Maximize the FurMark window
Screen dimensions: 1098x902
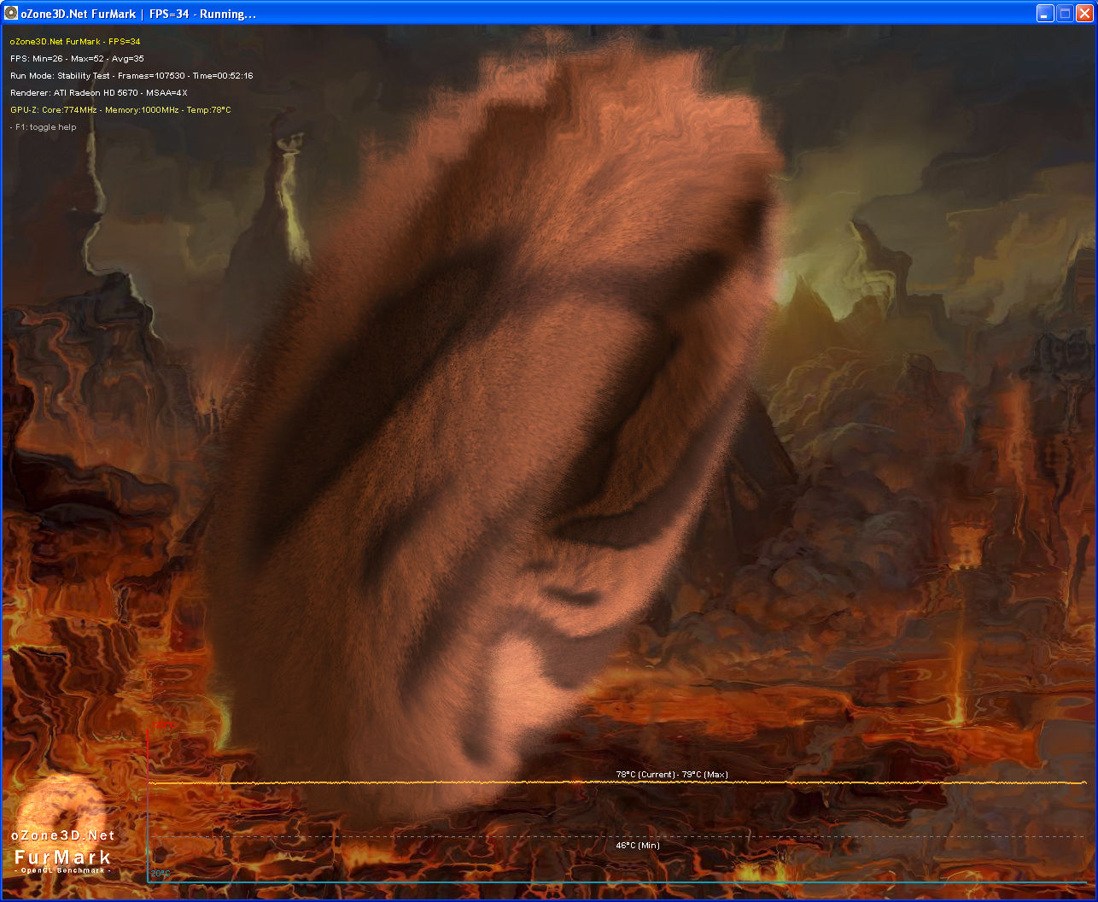[1065, 13]
